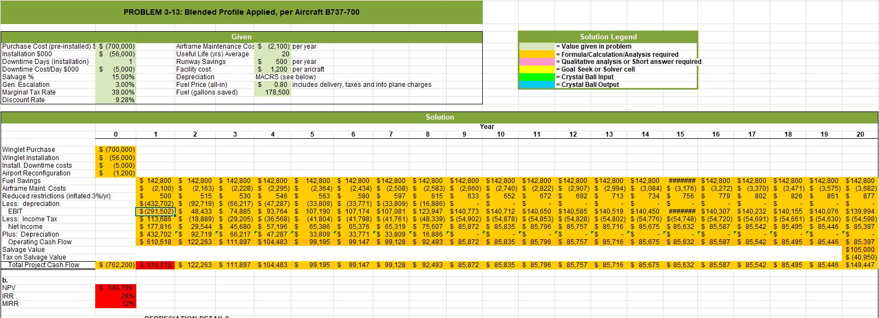Screen dimensions: 879x318
Task: Select Useful Life value 20
Action: [273, 54]
